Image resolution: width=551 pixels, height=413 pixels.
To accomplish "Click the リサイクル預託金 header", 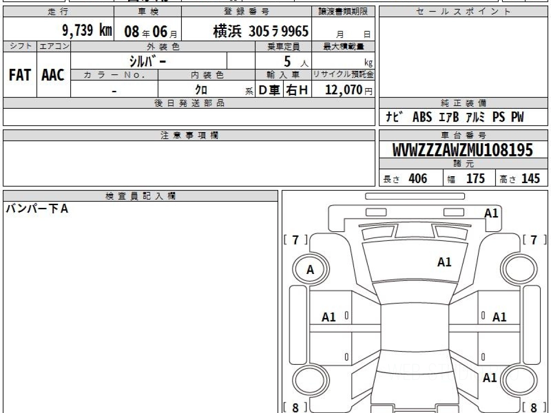I will pyautogui.click(x=343, y=75).
